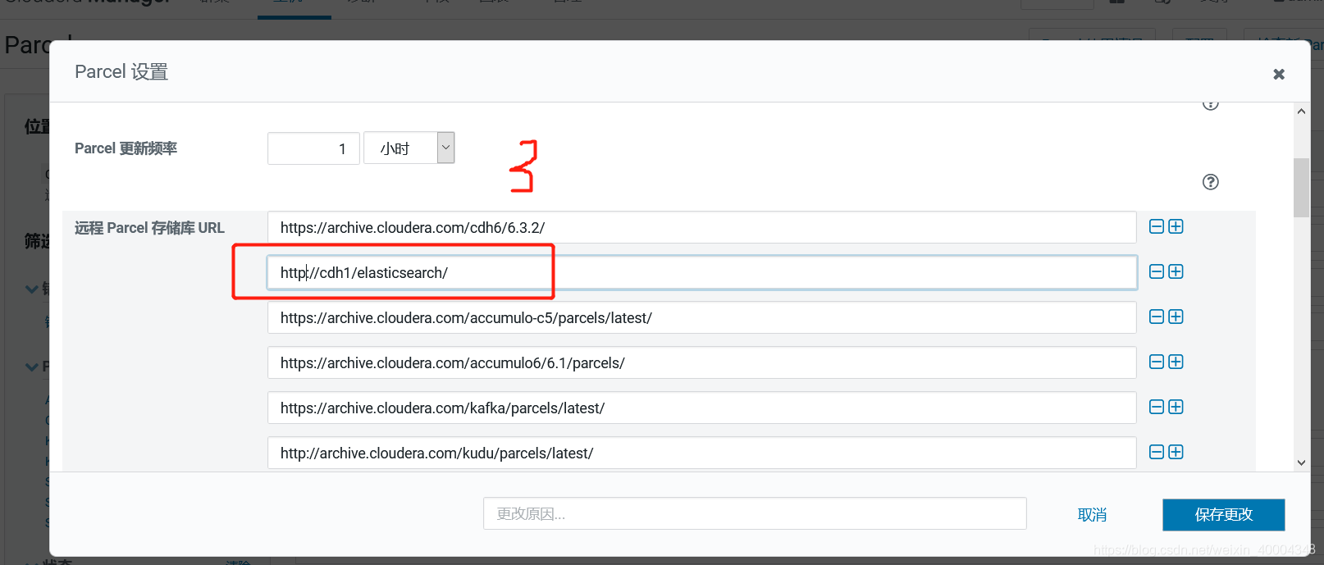The height and width of the screenshot is (565, 1324).
Task: Remove the accumulo6/6.1 parcels URL row
Action: [x=1157, y=362]
